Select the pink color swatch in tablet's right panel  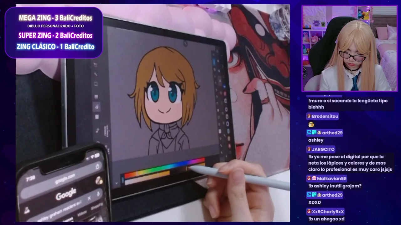coord(225,93)
